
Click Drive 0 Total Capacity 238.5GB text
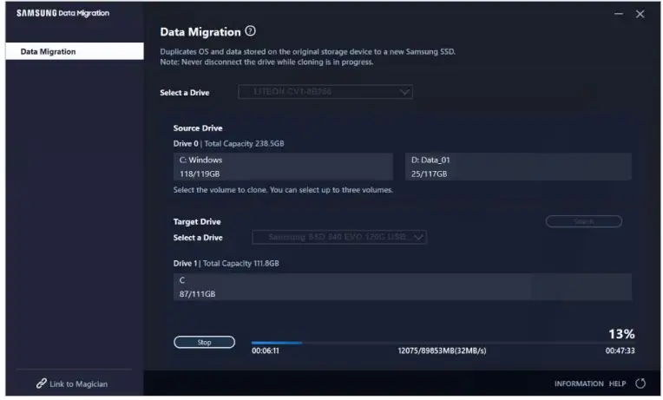[228, 143]
